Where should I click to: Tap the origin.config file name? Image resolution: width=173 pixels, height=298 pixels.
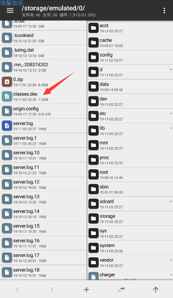26,109
